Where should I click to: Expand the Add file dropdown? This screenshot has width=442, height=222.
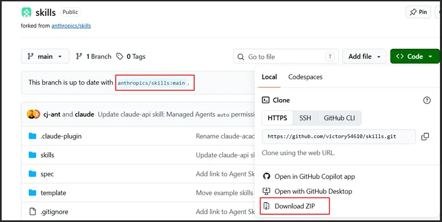pyautogui.click(x=365, y=56)
